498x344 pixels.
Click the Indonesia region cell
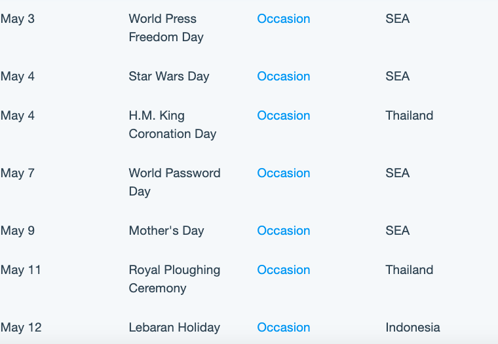pos(413,327)
